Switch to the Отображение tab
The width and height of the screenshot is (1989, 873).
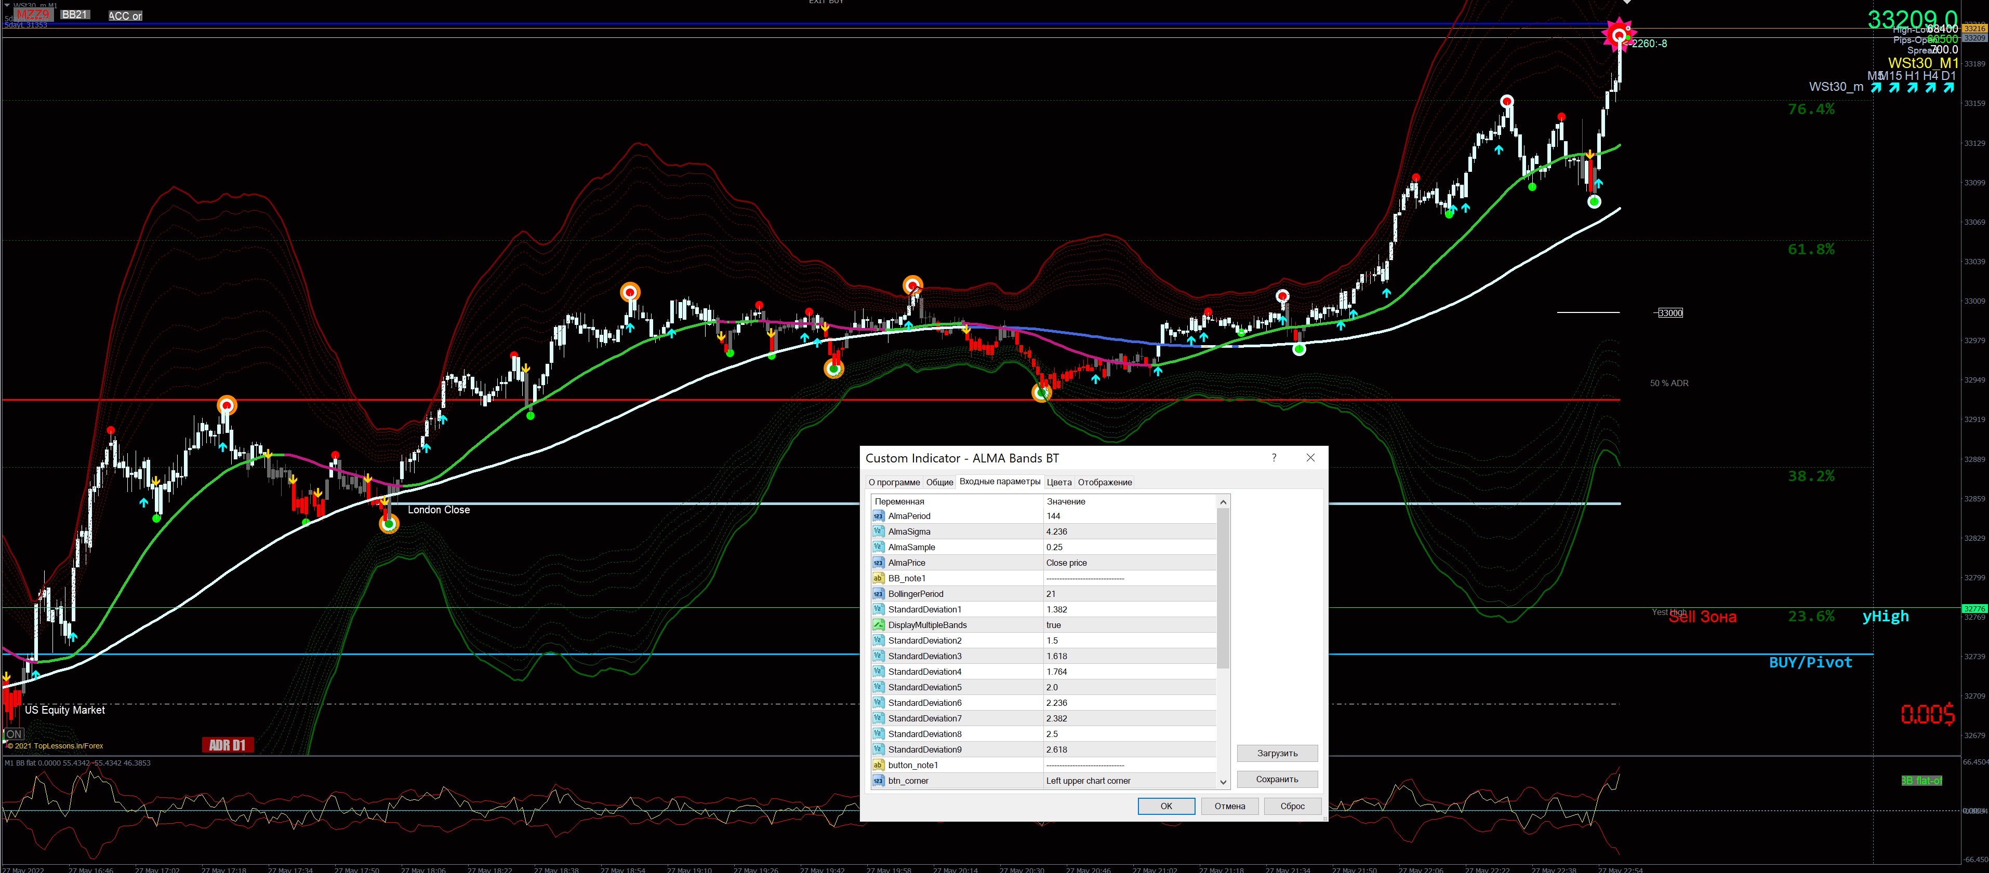tap(1104, 482)
